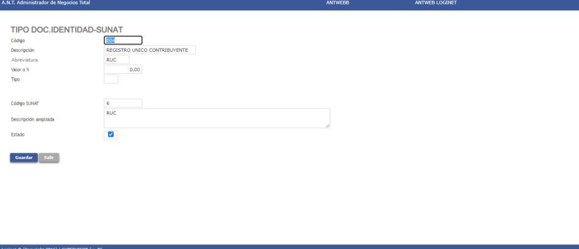
Task: Click the Valor o % numeric field
Action: pos(123,69)
